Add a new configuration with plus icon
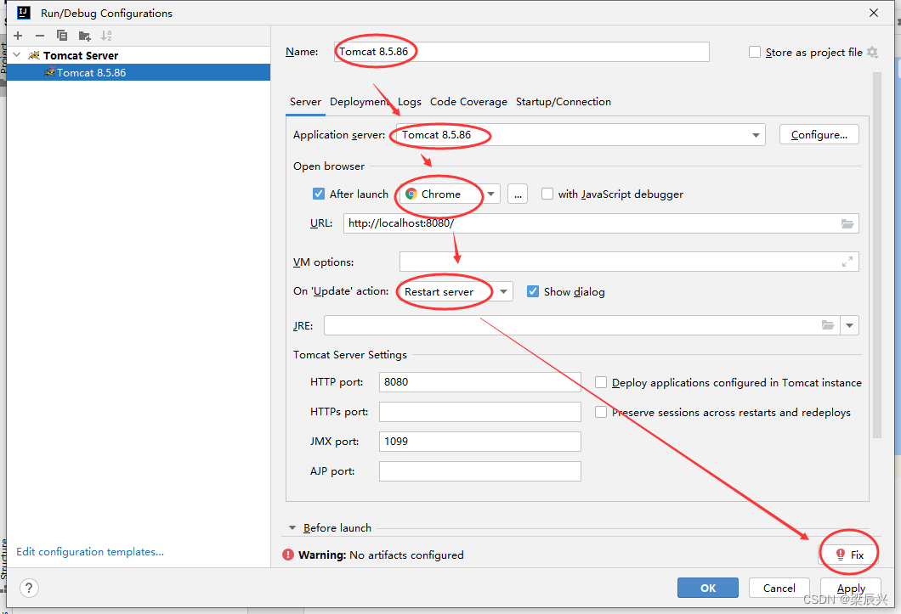 (18, 36)
